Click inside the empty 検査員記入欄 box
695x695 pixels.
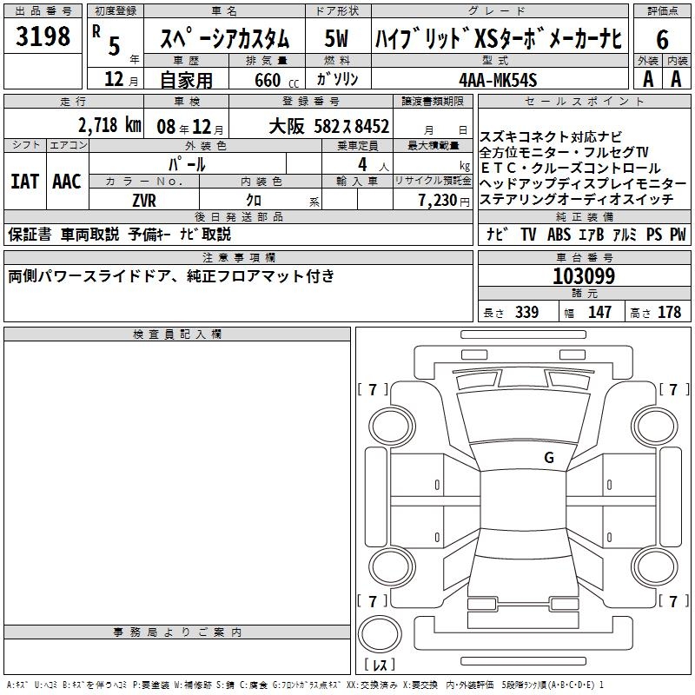[x=177, y=478]
